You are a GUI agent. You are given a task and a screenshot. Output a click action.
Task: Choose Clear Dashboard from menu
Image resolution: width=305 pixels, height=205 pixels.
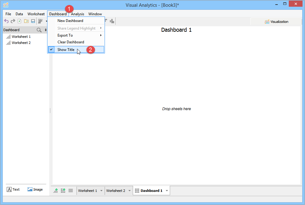[76, 42]
